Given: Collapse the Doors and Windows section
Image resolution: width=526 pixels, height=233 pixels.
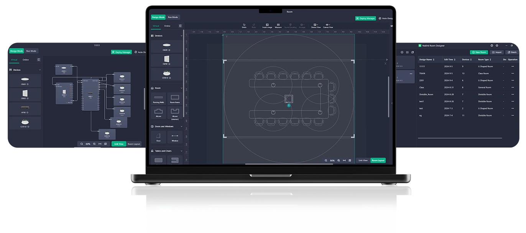Looking at the screenshot, I should point(181,126).
